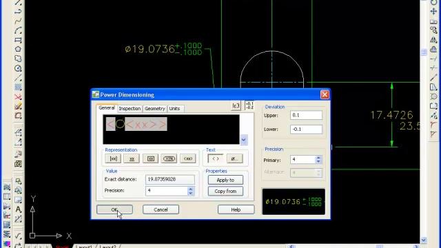This screenshot has width=441, height=248.
Task: Choose the boxed xx representation
Action: 150,158
